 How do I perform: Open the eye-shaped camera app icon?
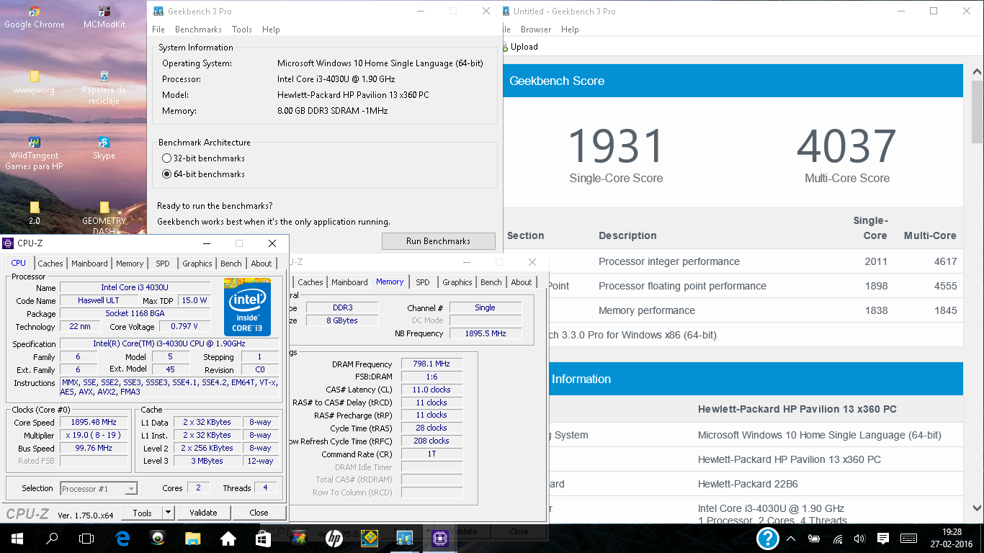(158, 538)
